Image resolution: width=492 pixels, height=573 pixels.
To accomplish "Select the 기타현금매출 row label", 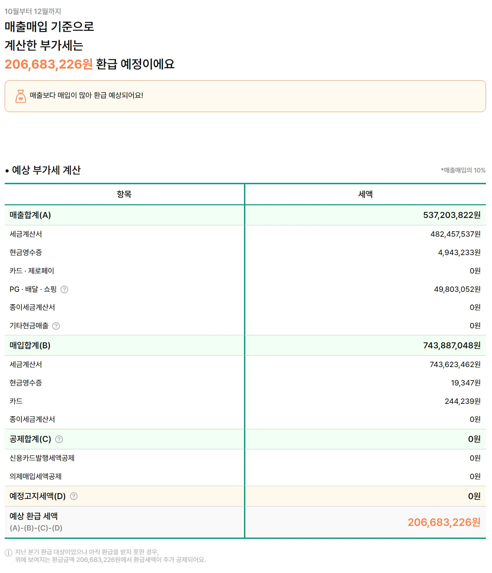I will pyautogui.click(x=29, y=326).
